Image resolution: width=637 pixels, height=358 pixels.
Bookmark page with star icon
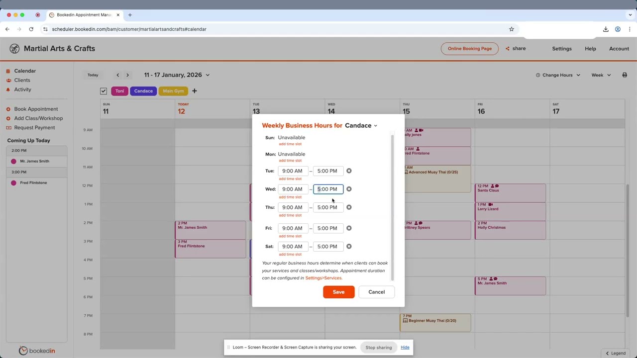[x=511, y=29]
